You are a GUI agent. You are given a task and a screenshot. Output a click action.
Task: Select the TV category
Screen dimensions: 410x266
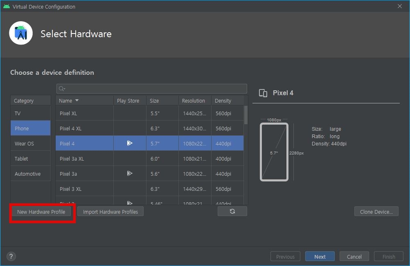31,113
